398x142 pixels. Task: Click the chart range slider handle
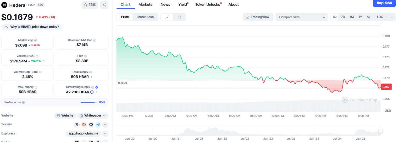point(380,131)
